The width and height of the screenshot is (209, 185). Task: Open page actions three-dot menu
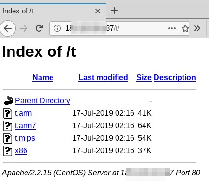coord(172,28)
